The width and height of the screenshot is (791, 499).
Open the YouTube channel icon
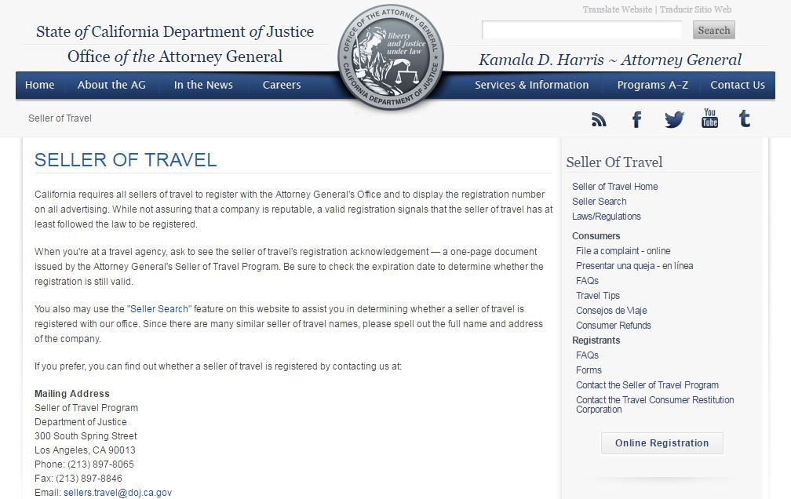click(709, 118)
